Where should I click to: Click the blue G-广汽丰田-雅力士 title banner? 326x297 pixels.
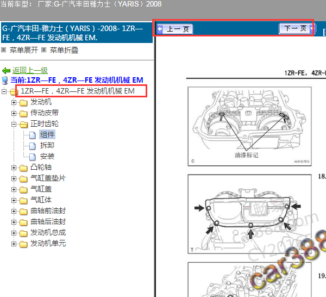coord(77,33)
